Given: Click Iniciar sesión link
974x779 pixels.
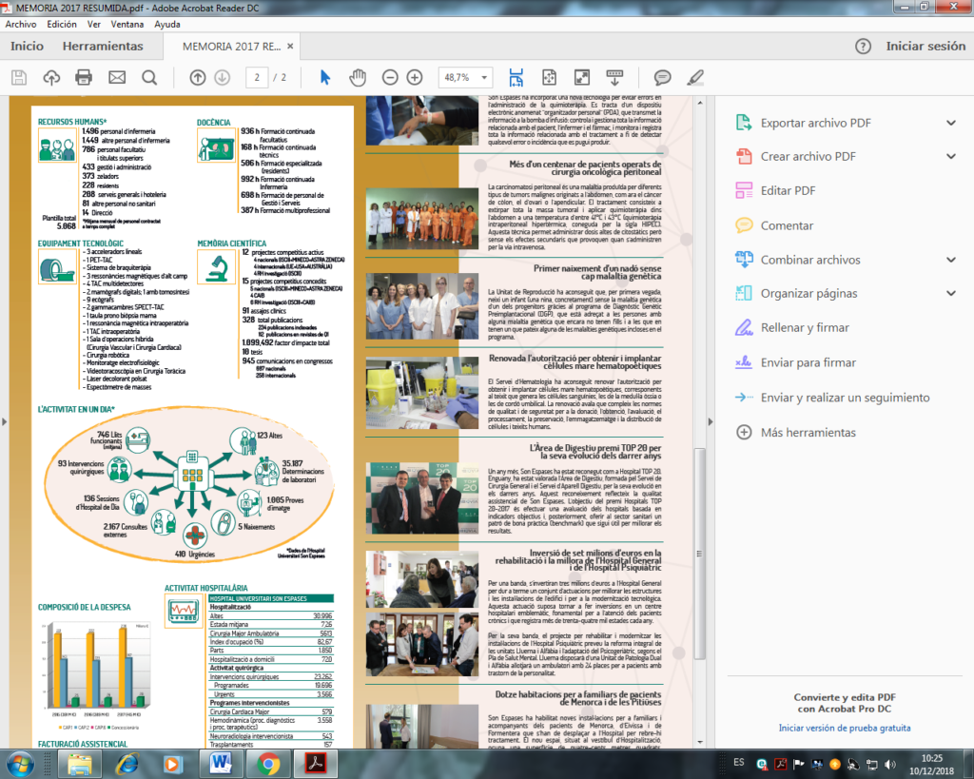Looking at the screenshot, I should tap(925, 46).
